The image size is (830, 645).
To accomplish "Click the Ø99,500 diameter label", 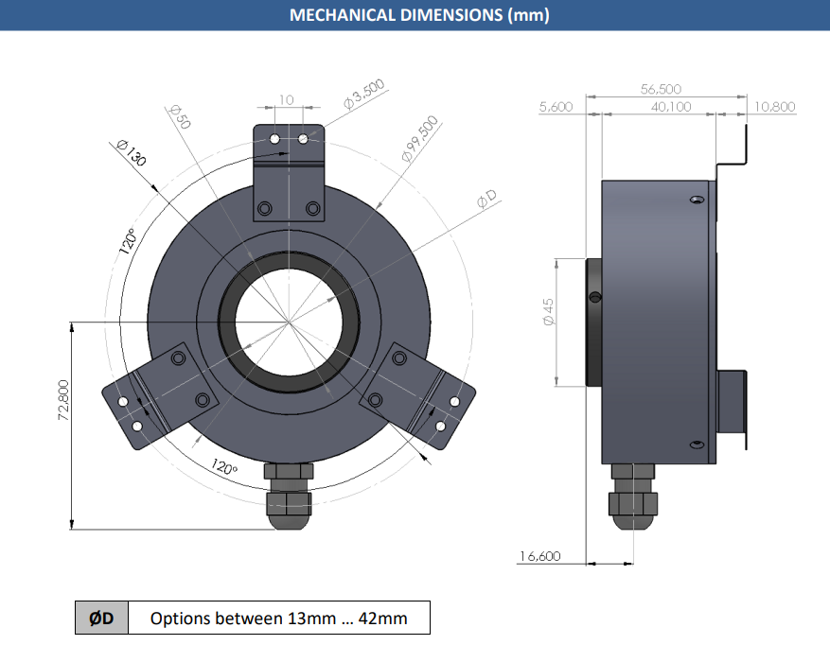I will [x=420, y=139].
